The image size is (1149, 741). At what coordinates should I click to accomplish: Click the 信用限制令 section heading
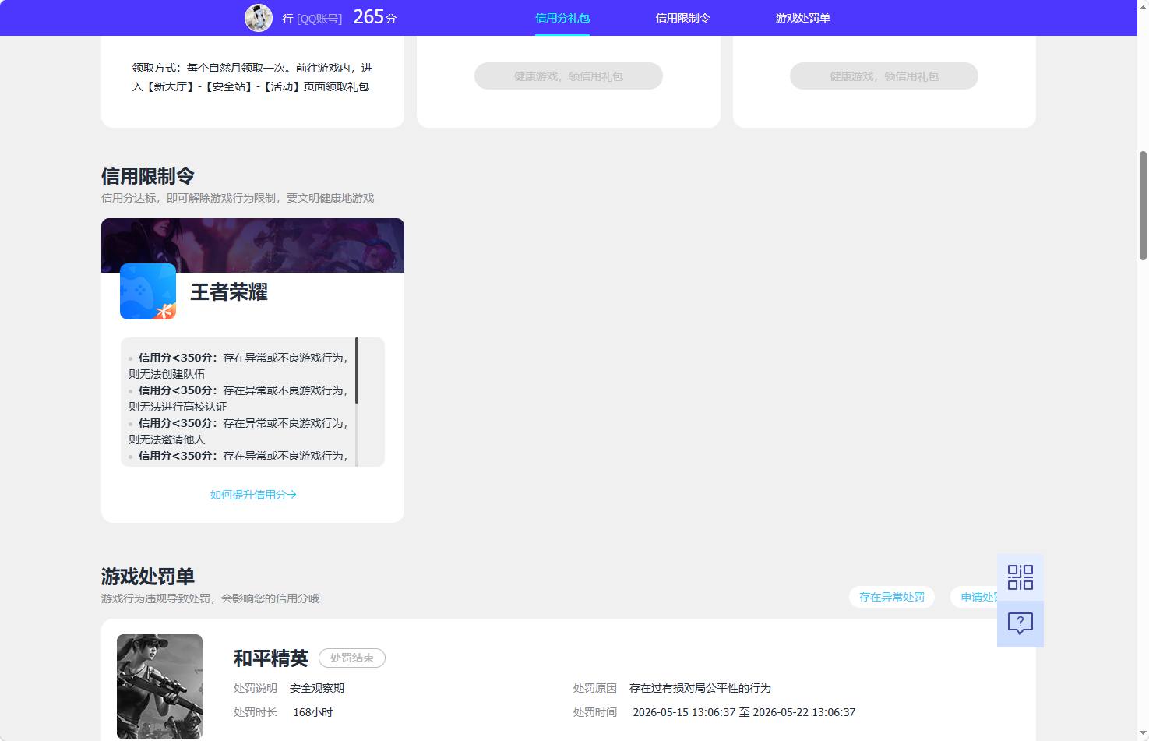tap(148, 176)
